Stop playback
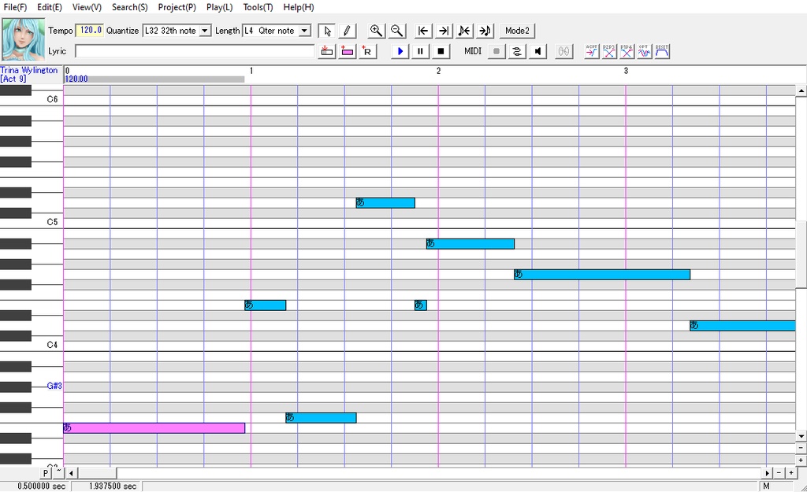Image resolution: width=807 pixels, height=492 pixels. (441, 51)
